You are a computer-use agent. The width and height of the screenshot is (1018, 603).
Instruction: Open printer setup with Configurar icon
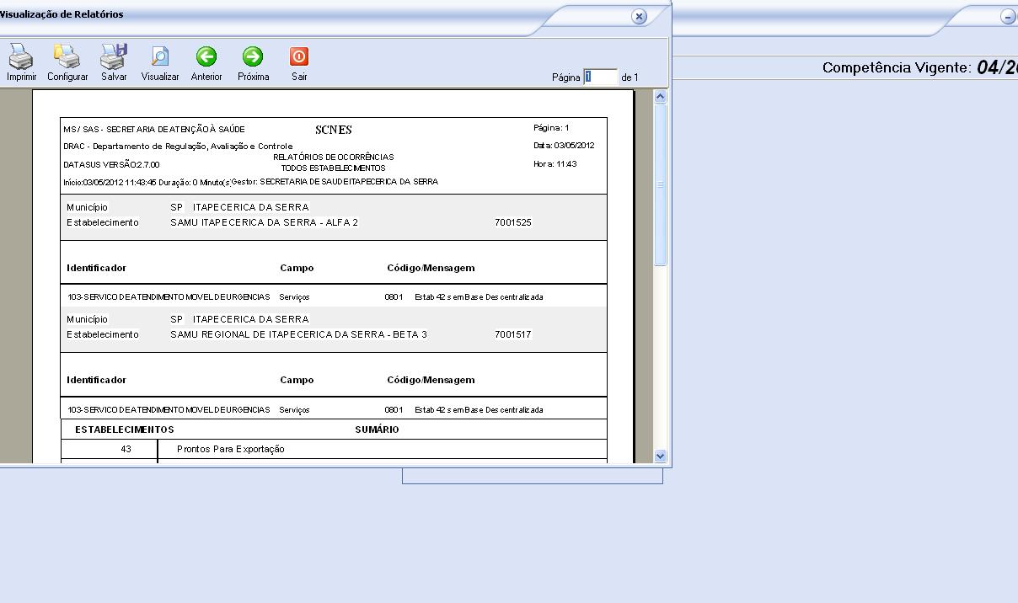[x=67, y=57]
